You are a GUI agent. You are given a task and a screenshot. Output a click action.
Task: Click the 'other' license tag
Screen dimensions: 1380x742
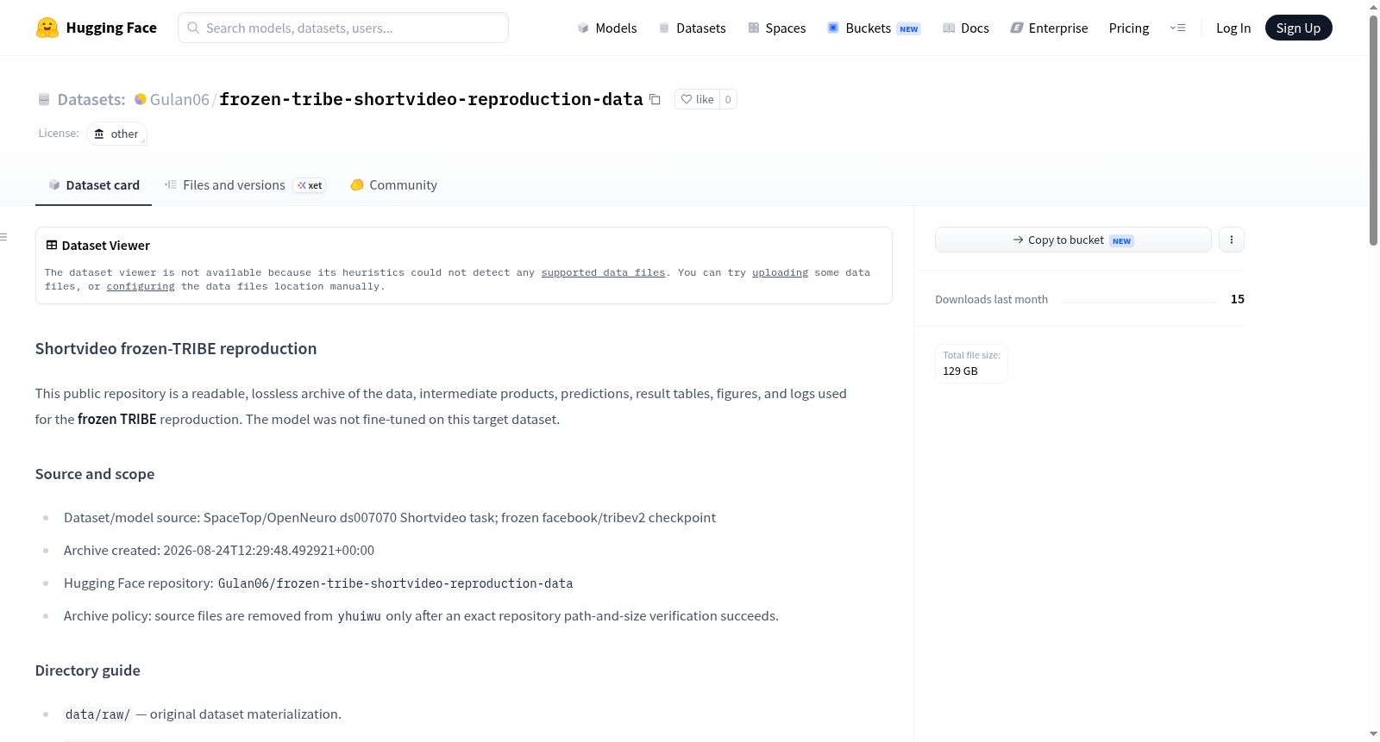[x=116, y=134]
